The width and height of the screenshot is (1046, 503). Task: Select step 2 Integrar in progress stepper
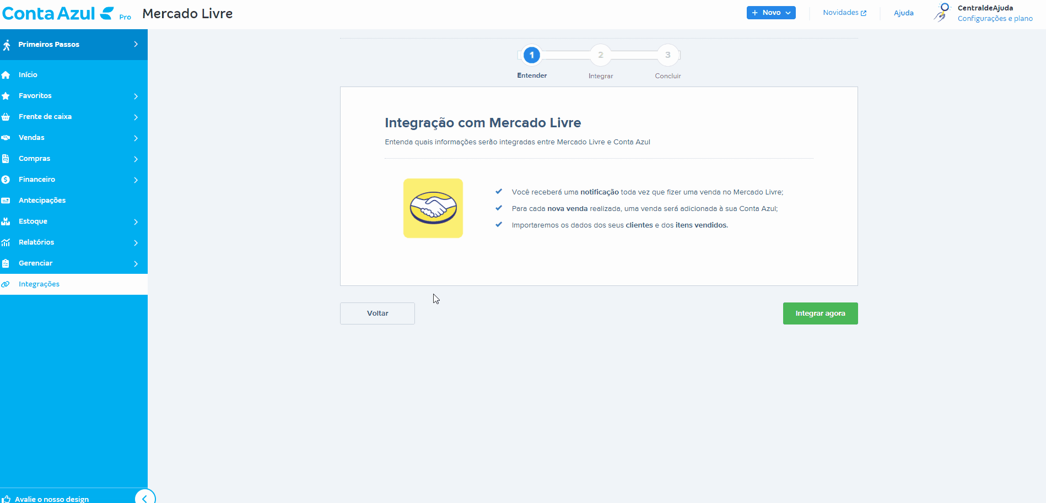(601, 55)
